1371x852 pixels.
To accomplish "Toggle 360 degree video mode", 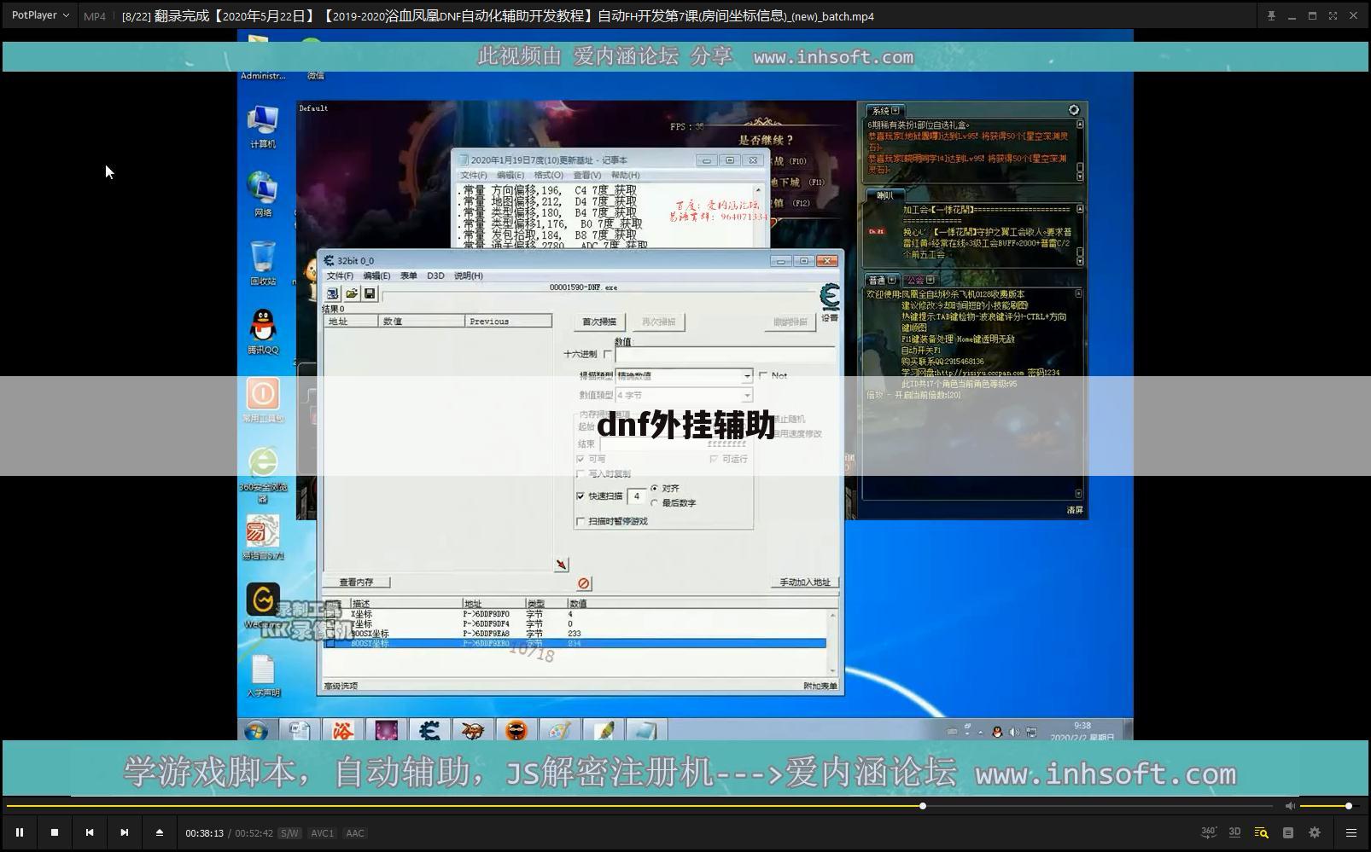I will (x=1209, y=832).
